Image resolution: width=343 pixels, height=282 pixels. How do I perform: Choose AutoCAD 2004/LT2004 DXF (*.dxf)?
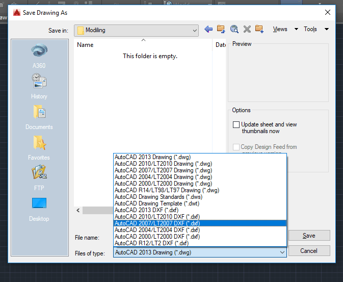click(200, 230)
